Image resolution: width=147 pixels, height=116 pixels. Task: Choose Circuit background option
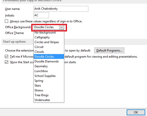(49, 47)
